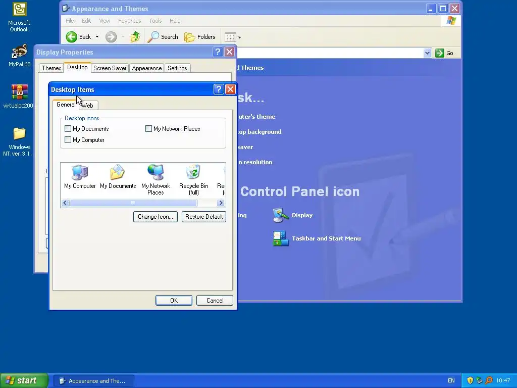Viewport: 517px width, 388px height.
Task: Click the Windows flag logo in Explorer toolbar
Action: 451,21
